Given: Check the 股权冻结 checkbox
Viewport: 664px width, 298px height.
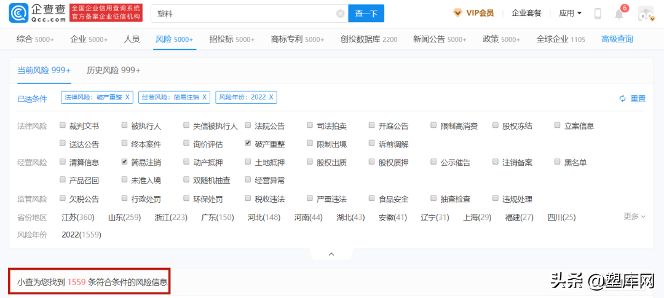Looking at the screenshot, I should 496,125.
